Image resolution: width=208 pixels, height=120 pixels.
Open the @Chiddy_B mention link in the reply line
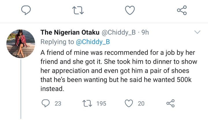pyautogui.click(x=93, y=42)
